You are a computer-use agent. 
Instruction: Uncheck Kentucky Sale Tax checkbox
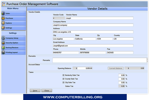pyautogui.click(x=63, y=75)
